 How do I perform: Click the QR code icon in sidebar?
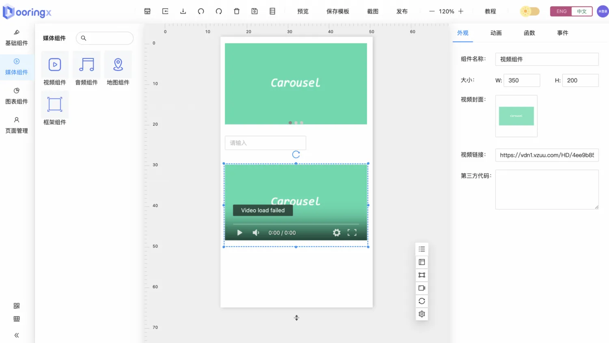tap(17, 306)
